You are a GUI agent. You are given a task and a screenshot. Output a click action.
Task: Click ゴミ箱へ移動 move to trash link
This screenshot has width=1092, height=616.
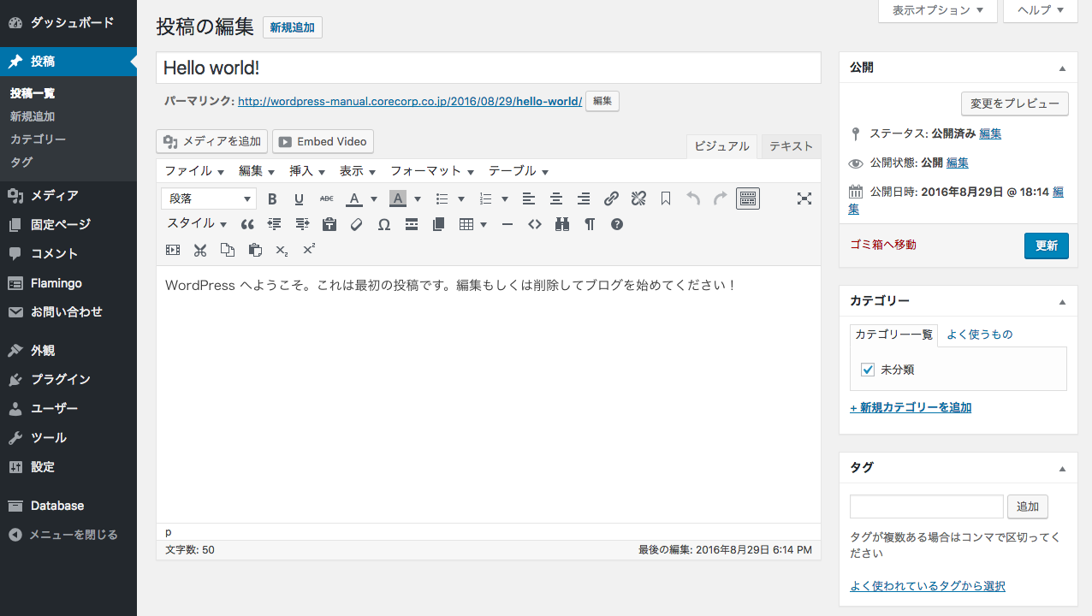(883, 245)
